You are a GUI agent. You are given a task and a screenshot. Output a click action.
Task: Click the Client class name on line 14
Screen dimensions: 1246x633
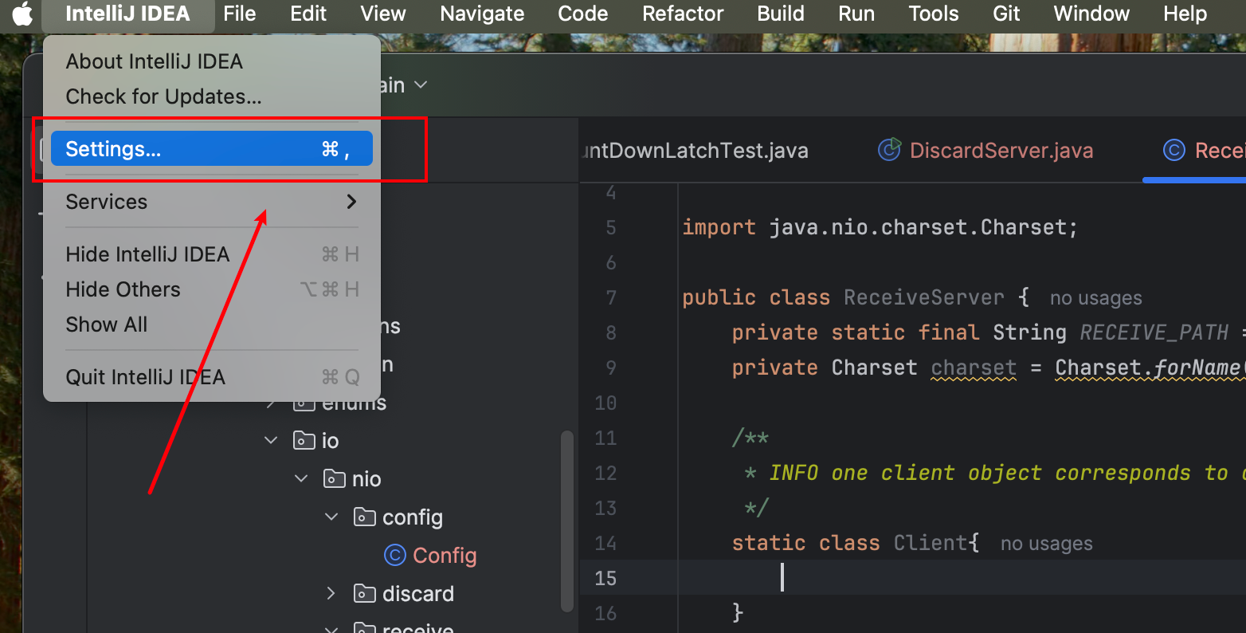click(x=931, y=543)
